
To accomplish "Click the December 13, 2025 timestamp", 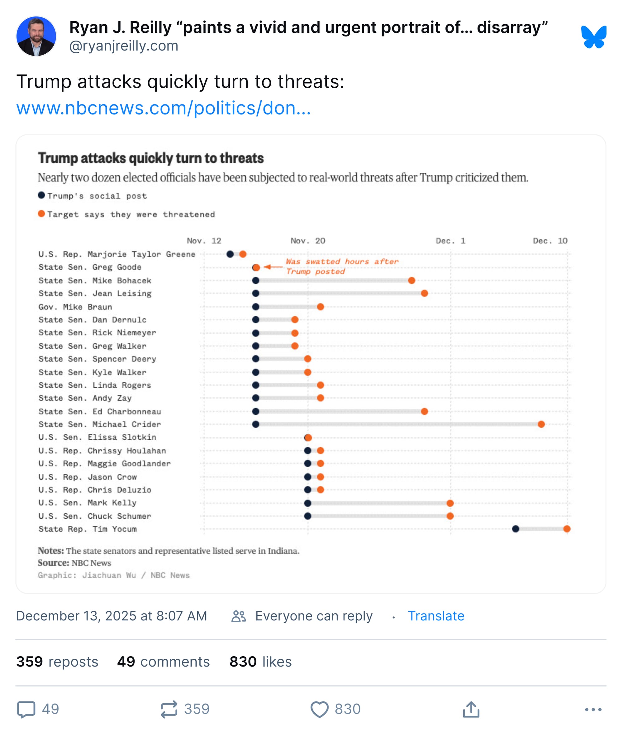I will click(x=111, y=616).
